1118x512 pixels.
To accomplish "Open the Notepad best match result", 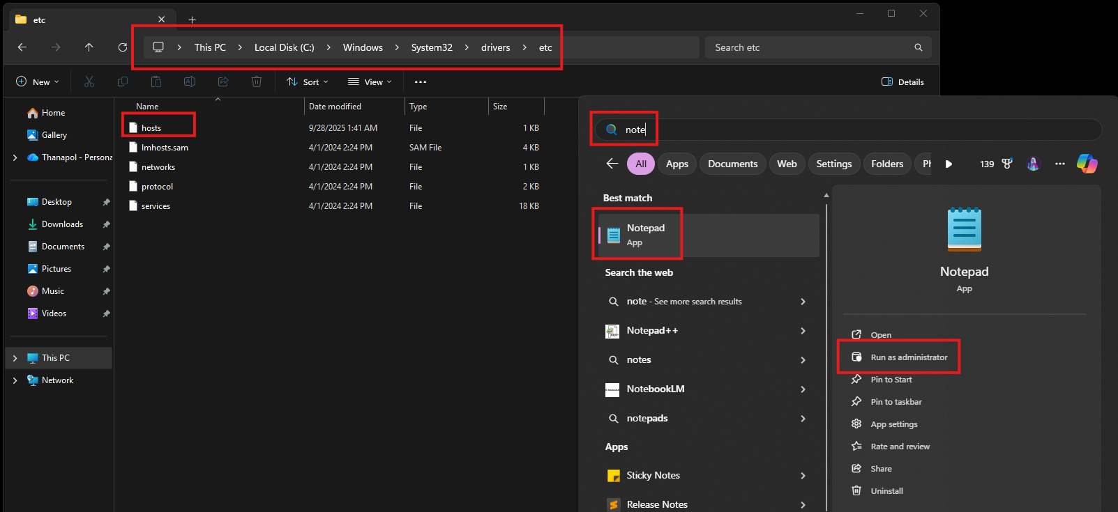I will point(645,235).
